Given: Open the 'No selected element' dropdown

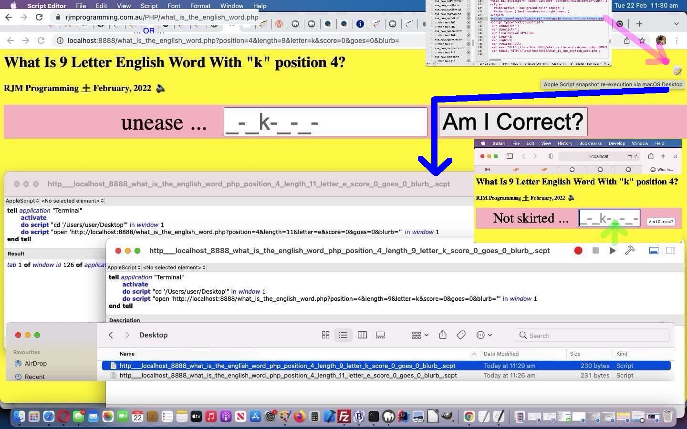Looking at the screenshot, I should tap(174, 267).
